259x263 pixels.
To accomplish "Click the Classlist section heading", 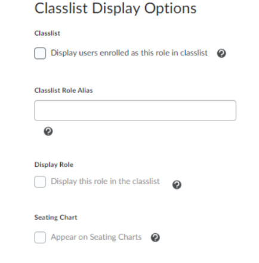I will coord(47,33).
